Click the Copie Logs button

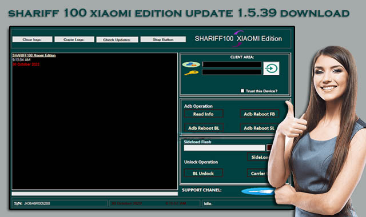(x=74, y=39)
